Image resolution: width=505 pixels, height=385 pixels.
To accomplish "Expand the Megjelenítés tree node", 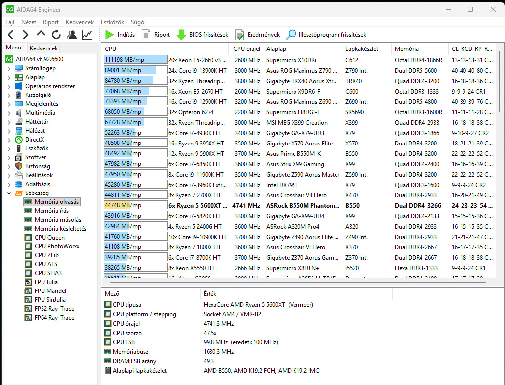I will tap(9, 104).
